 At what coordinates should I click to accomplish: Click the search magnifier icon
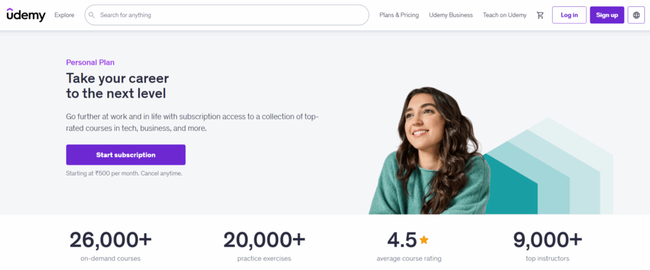tap(92, 15)
